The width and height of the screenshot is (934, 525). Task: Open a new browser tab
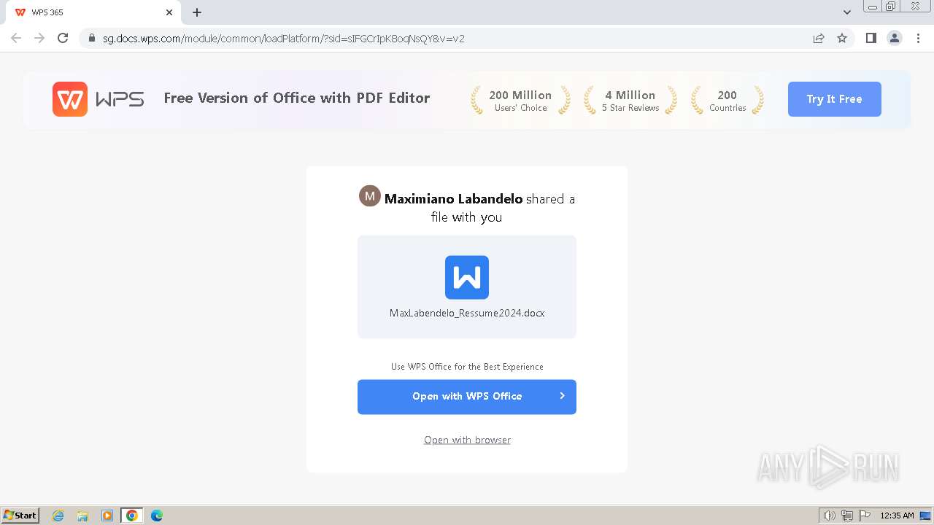coord(197,12)
